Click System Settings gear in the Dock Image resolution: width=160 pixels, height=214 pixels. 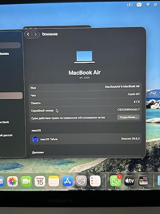click(81, 181)
